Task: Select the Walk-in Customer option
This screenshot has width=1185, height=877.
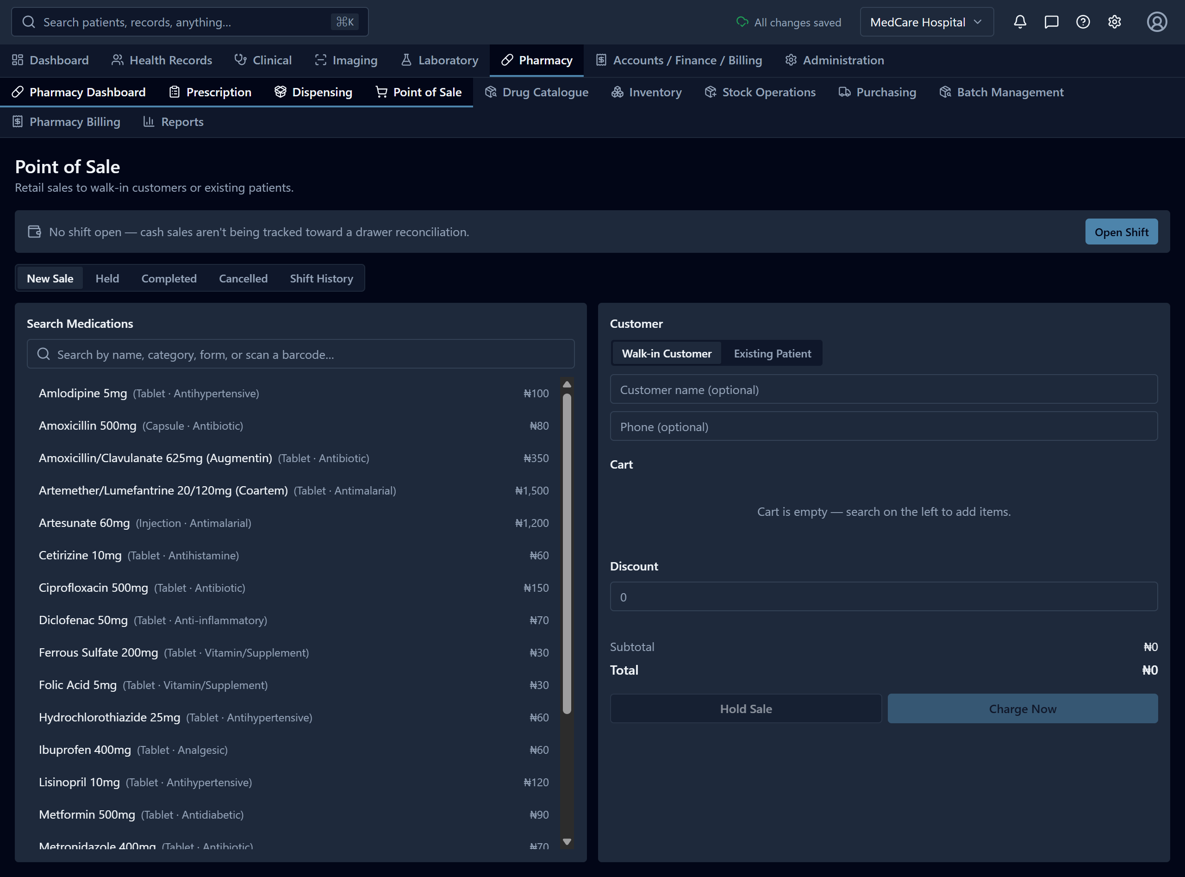Action: click(667, 353)
